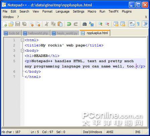The width and height of the screenshot is (150, 136).
Task: Open Find with the binoculars icon
Action: (85, 24)
